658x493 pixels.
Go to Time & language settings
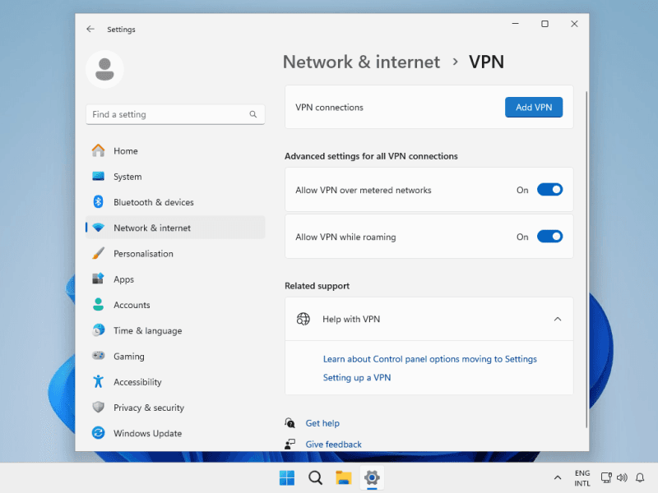coord(147,330)
